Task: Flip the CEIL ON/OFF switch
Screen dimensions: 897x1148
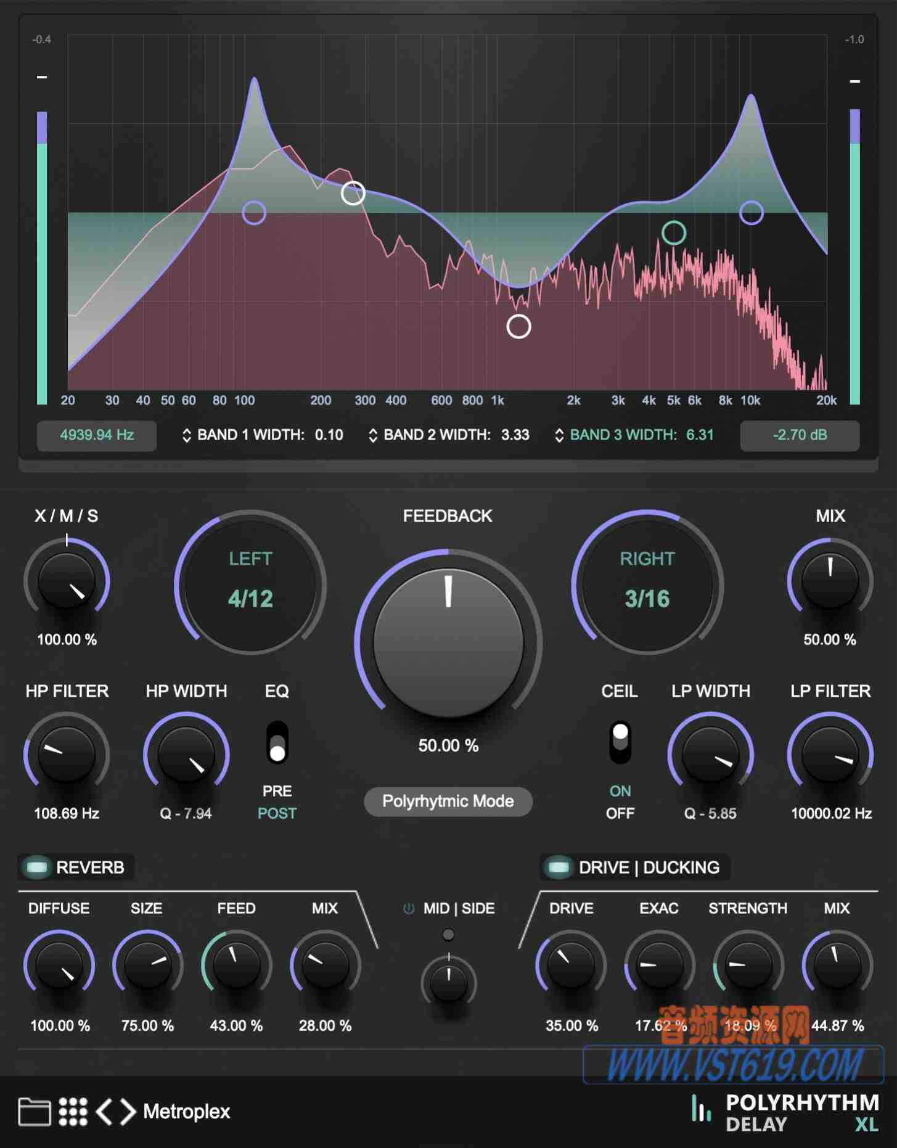Action: click(620, 743)
